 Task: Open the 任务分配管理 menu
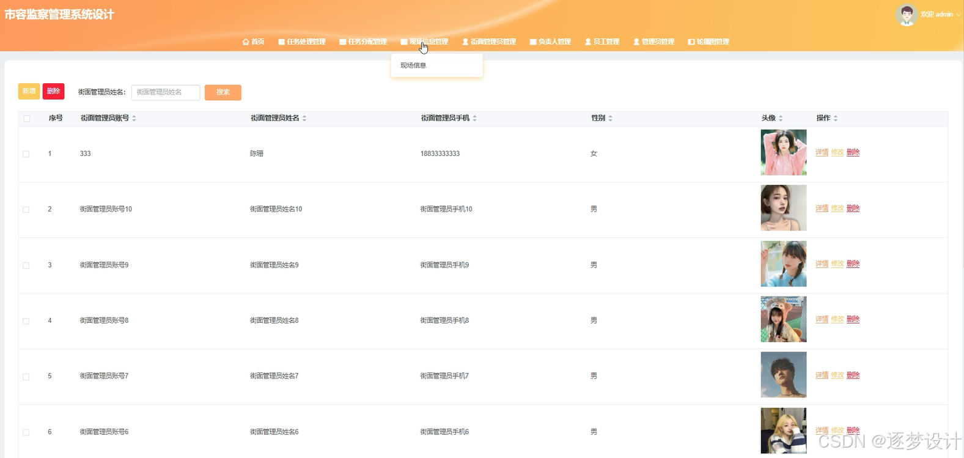coord(363,42)
